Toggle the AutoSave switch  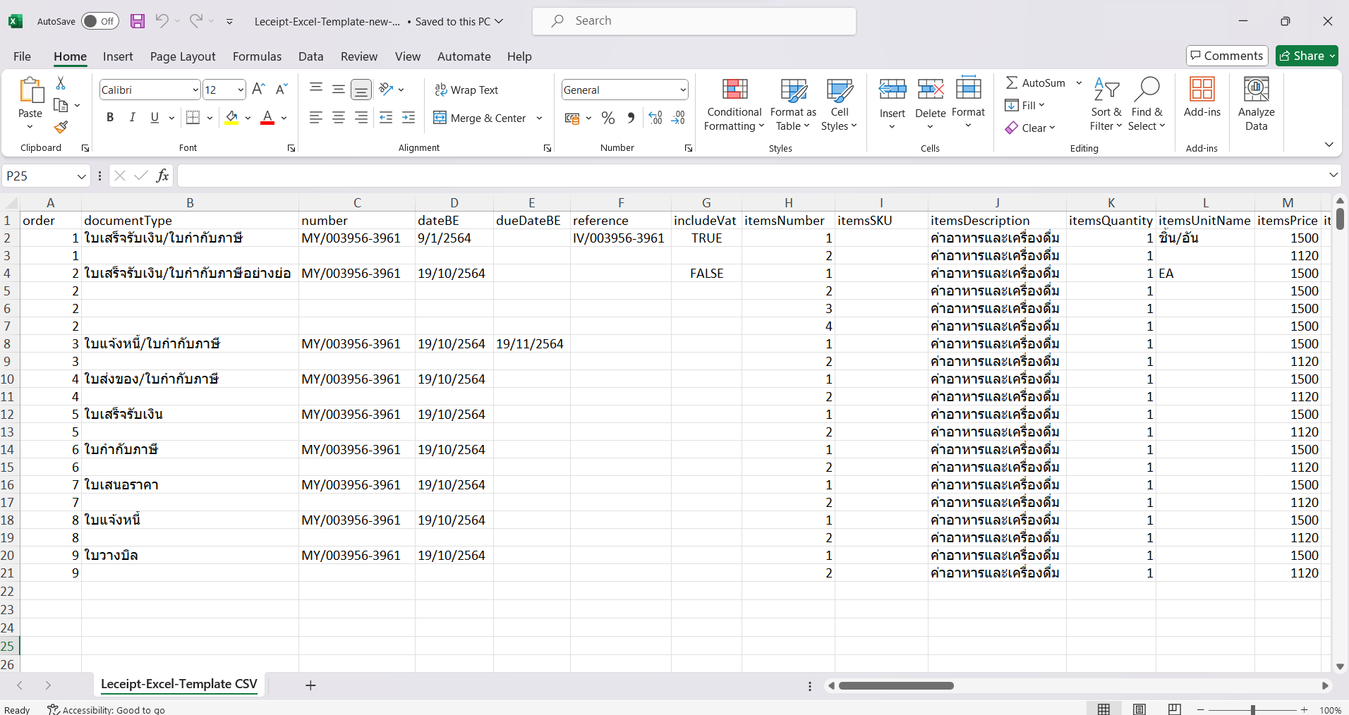point(99,21)
